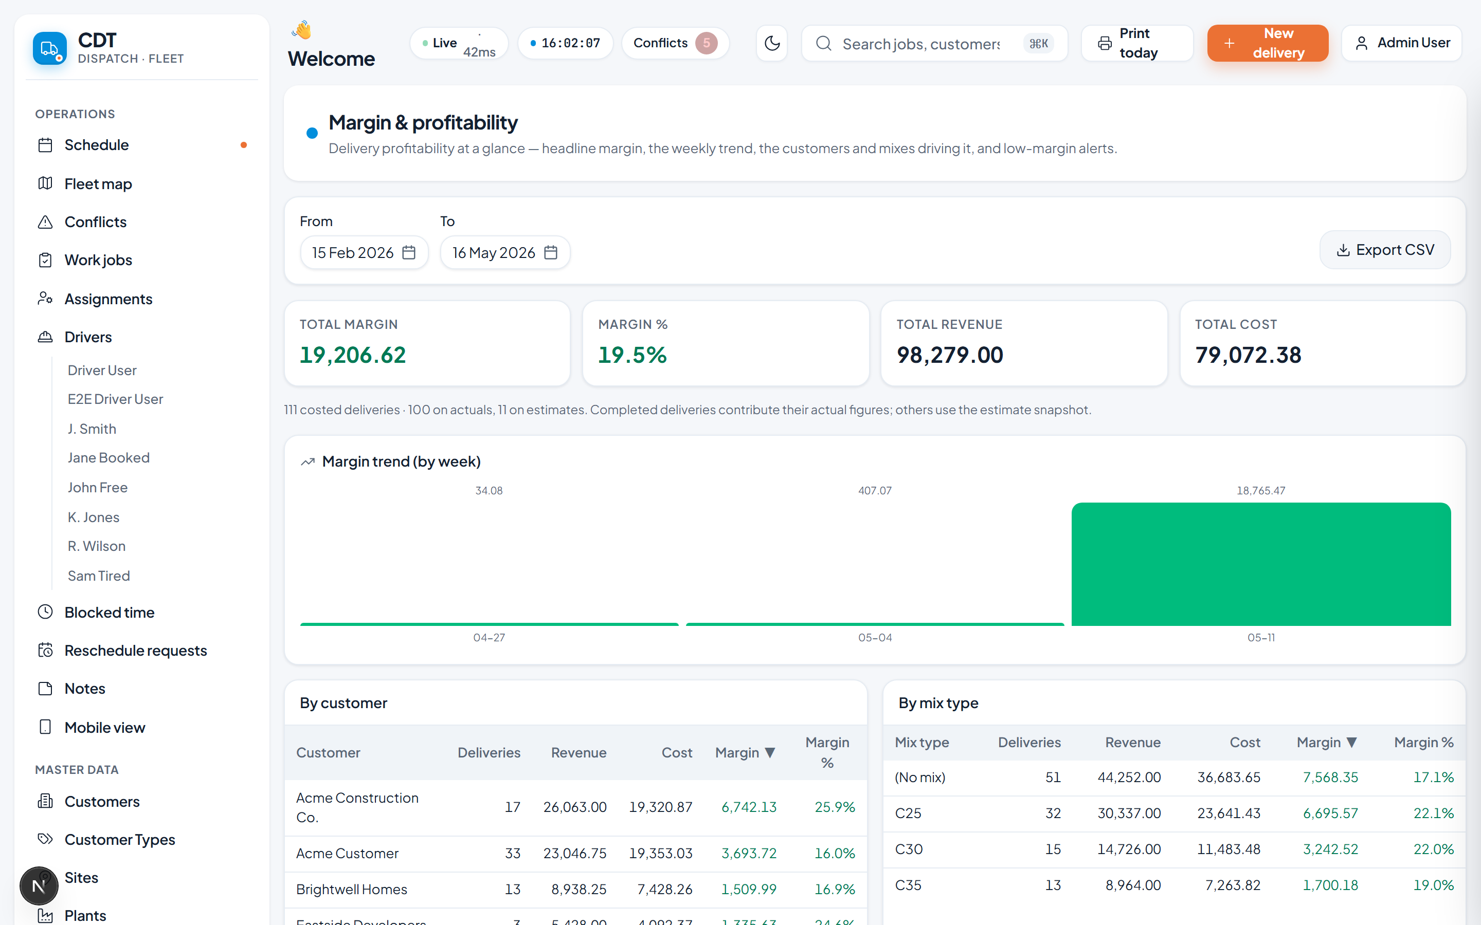The height and width of the screenshot is (925, 1481).
Task: Sort By mix type table by Deliveries
Action: pyautogui.click(x=1030, y=743)
